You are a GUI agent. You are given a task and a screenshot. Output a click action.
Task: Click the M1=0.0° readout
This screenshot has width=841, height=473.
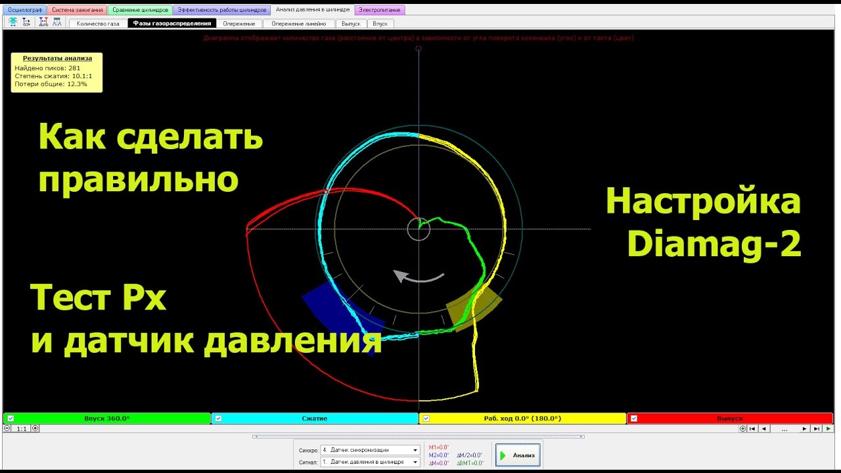438,447
